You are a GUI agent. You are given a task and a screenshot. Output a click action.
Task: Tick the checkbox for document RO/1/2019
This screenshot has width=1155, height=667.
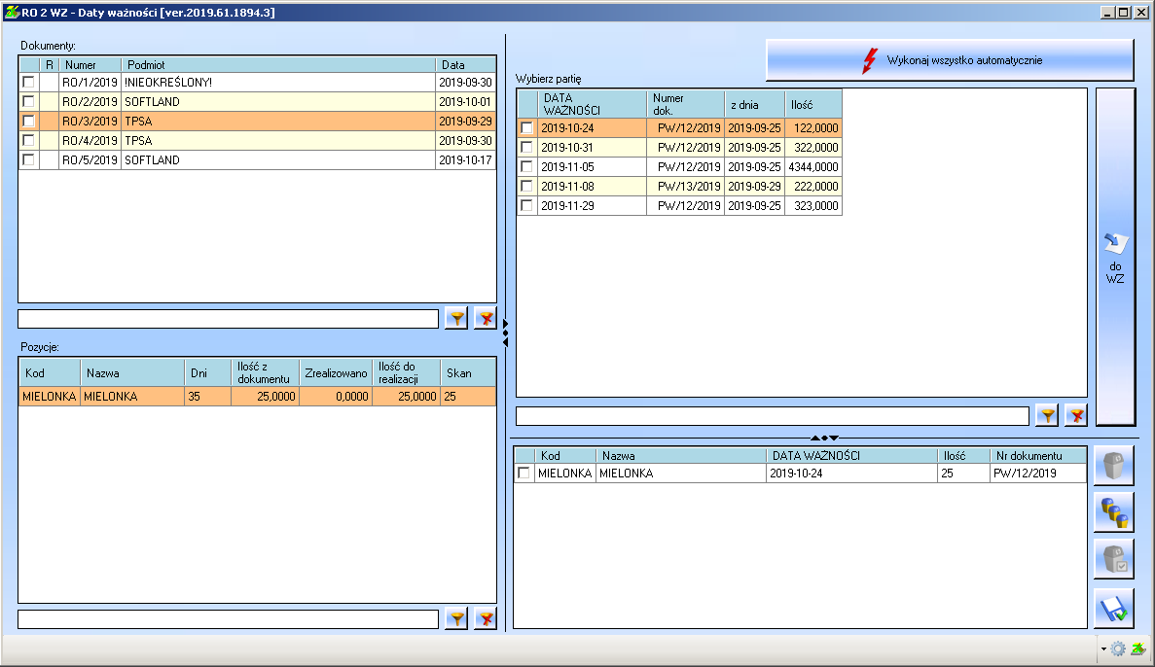click(x=29, y=82)
